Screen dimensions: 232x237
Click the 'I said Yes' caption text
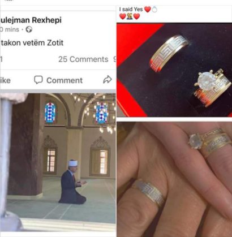pos(131,9)
